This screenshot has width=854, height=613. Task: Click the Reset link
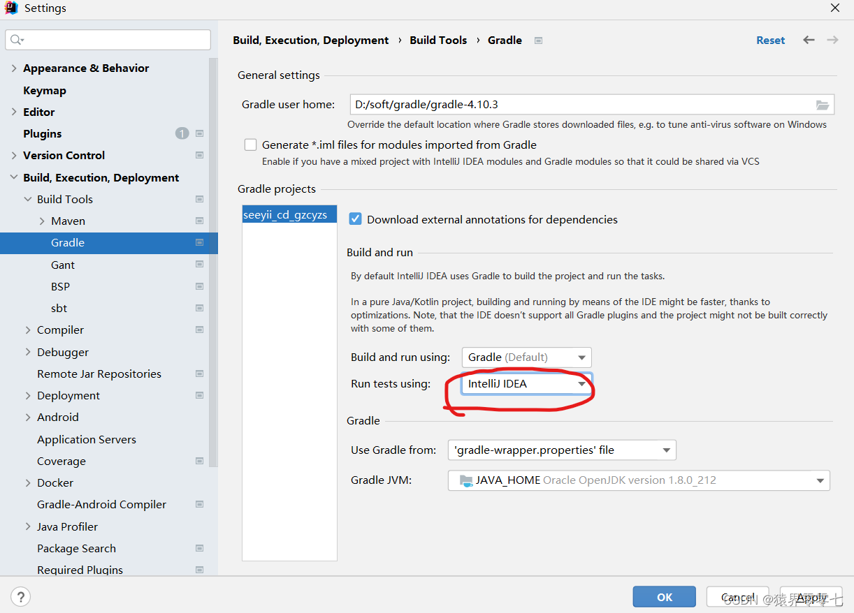tap(770, 40)
